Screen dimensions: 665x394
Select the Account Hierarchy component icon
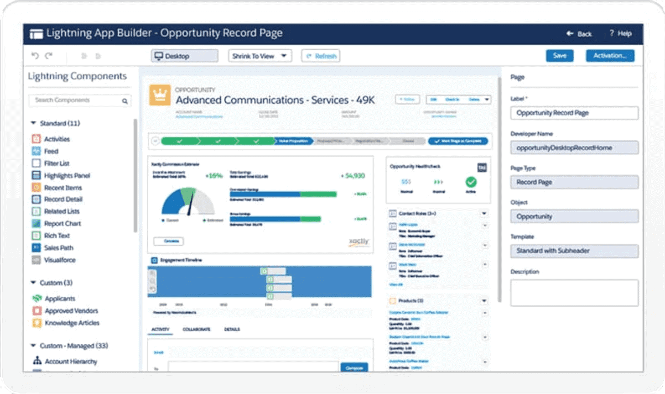[x=37, y=361]
